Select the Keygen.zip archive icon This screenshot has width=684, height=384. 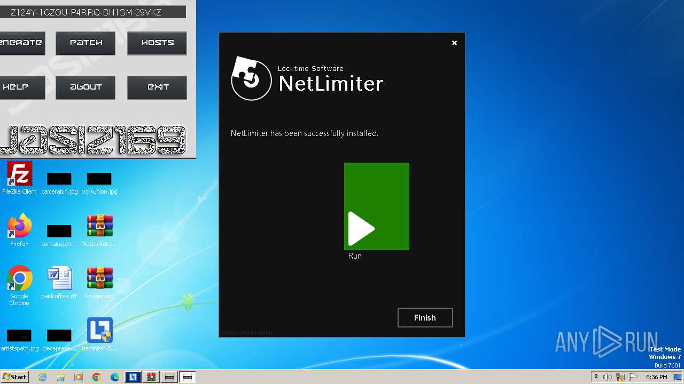click(99, 283)
